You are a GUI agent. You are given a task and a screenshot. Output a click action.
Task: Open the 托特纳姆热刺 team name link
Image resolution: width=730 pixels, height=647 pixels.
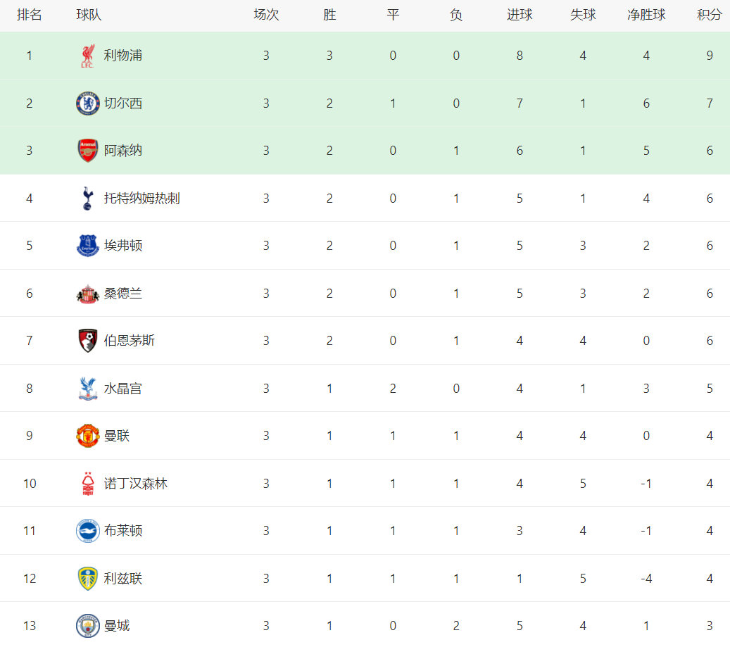click(141, 199)
